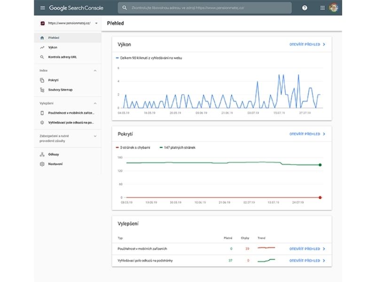The width and height of the screenshot is (376, 282).
Task: Collapse the Index sidebar section
Action: [x=95, y=71]
